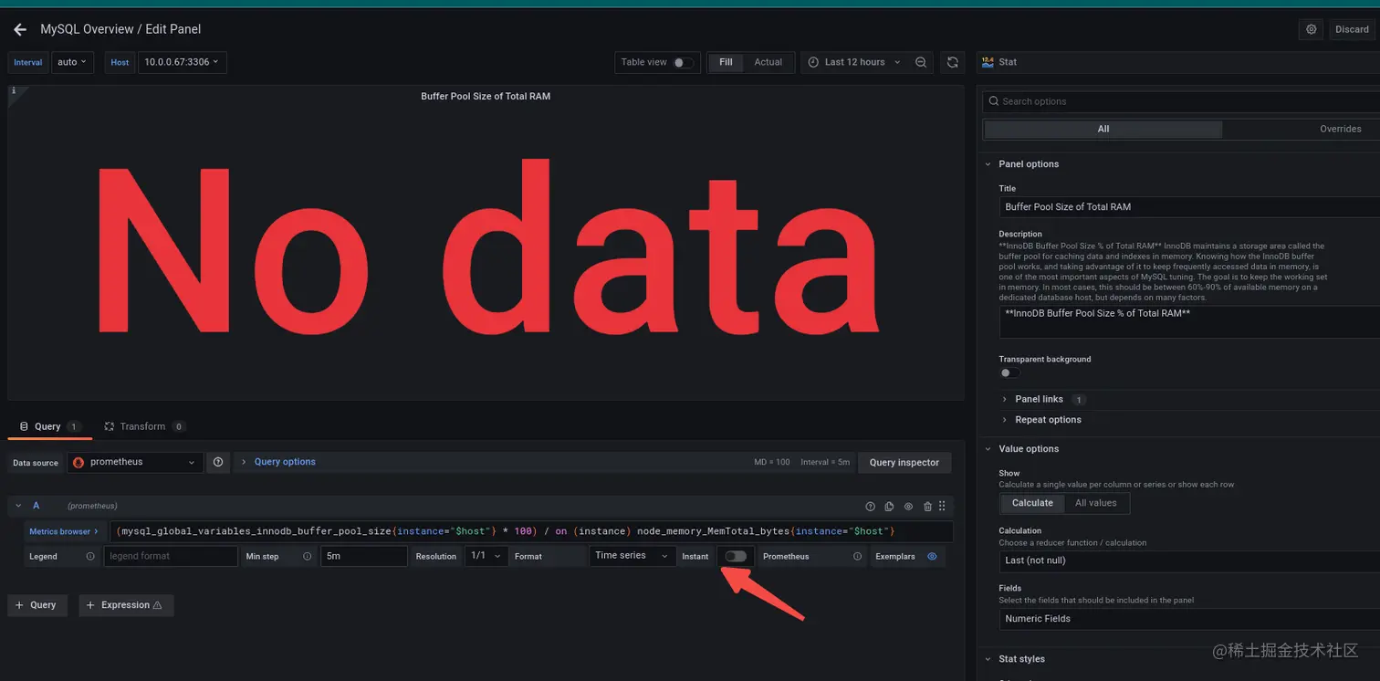The width and height of the screenshot is (1380, 681).
Task: Select Fill display mode
Action: point(726,62)
